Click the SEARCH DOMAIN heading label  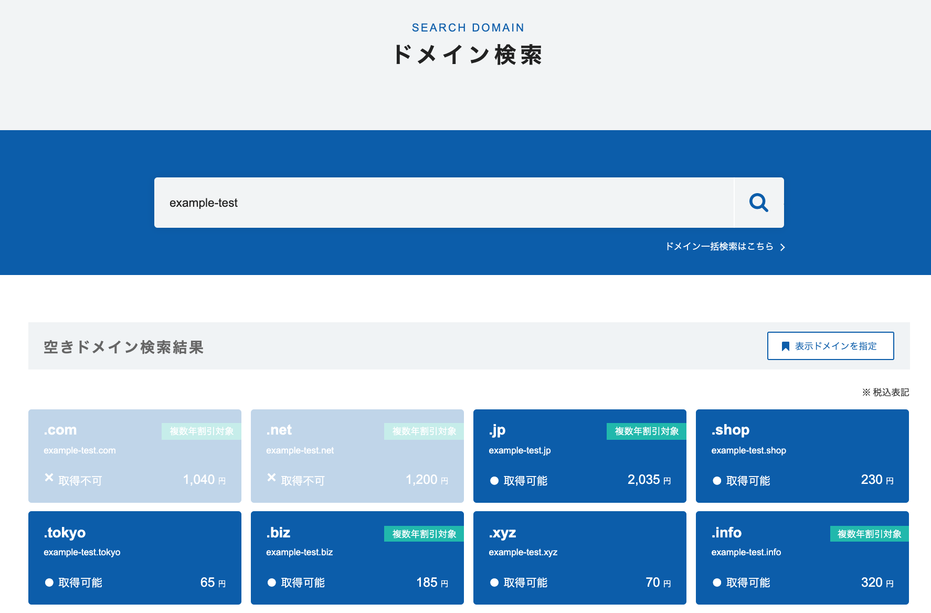pyautogui.click(x=468, y=27)
